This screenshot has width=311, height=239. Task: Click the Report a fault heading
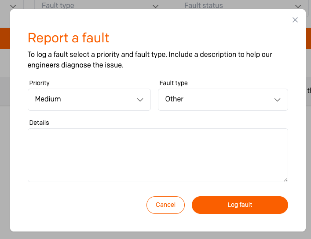[x=69, y=38]
